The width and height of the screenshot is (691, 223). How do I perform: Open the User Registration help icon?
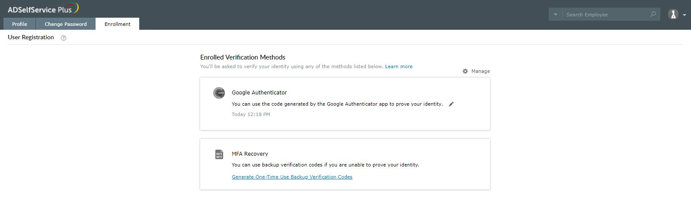pyautogui.click(x=64, y=38)
